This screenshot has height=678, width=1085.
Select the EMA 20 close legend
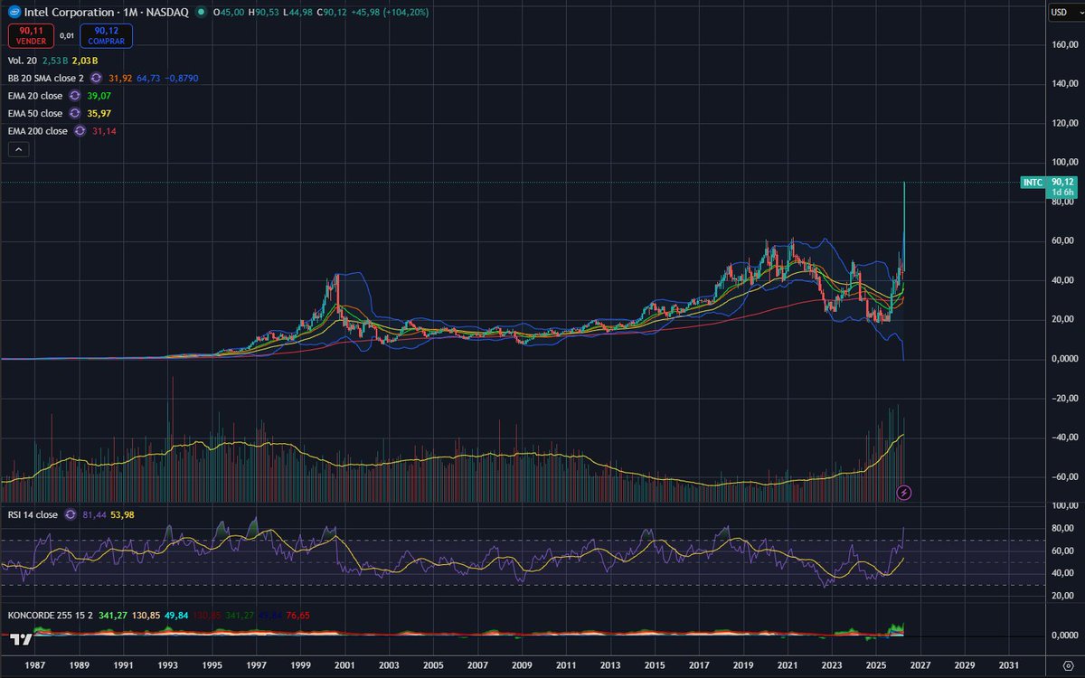pyautogui.click(x=35, y=96)
